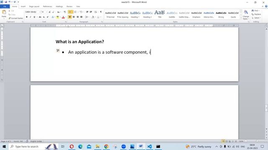Viewport: 268px width, 150px height.
Task: Click the Replace button
Action: pos(256,14)
